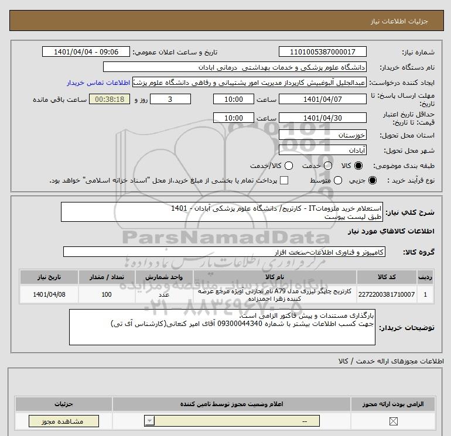Click the توضیحات خریدار text area

(x=222, y=327)
